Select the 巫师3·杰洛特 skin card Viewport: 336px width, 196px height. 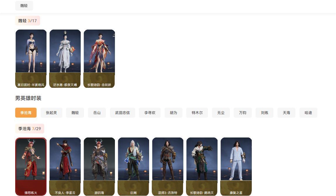[168, 166]
